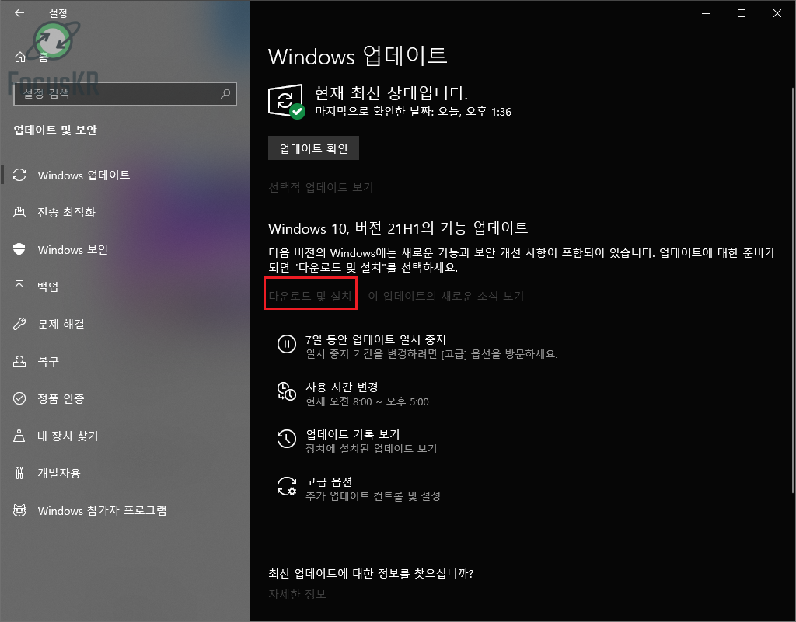The image size is (796, 622).
Task: Click the search magnifier icon
Action: 225,94
